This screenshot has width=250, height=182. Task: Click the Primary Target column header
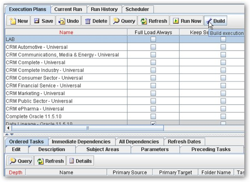point(175,172)
